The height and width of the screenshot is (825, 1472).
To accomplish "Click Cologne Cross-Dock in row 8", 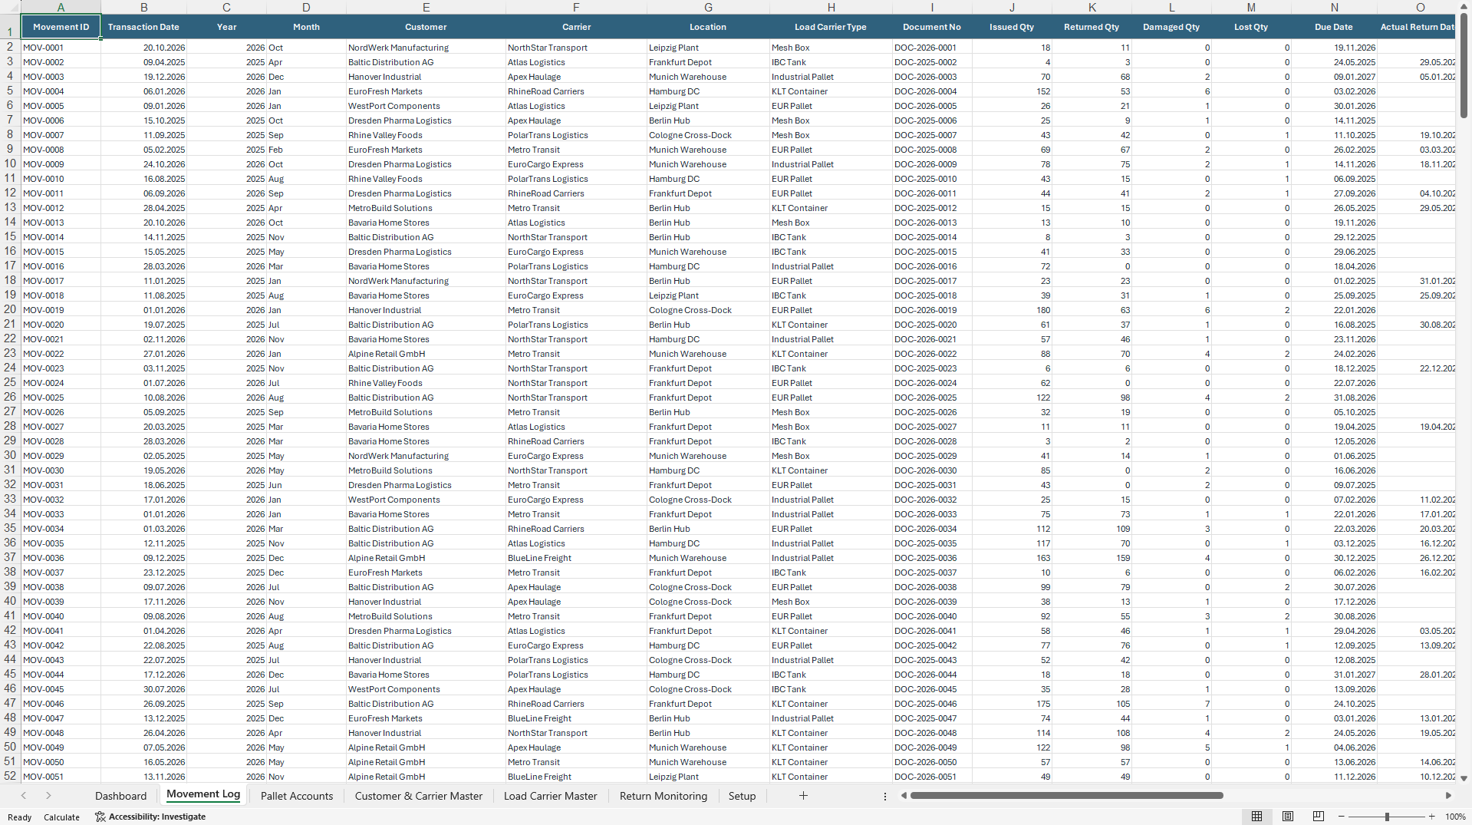I will point(708,135).
